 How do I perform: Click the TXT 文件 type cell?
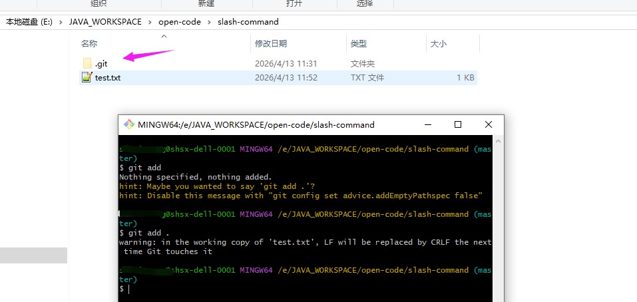[367, 78]
